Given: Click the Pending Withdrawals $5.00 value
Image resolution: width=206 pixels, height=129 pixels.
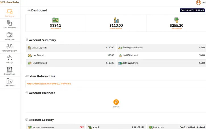Looking at the screenshot, I should (202, 48).
